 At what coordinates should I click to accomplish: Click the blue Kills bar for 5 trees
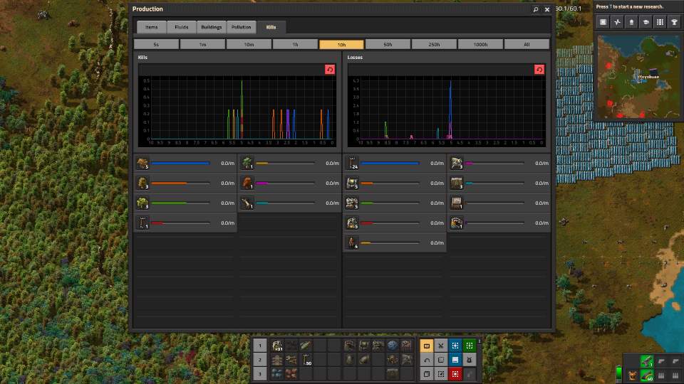[x=180, y=164]
